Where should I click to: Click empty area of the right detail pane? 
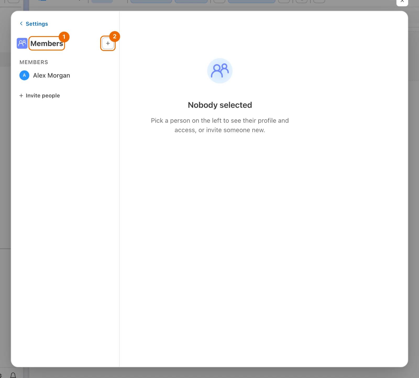coord(263,235)
